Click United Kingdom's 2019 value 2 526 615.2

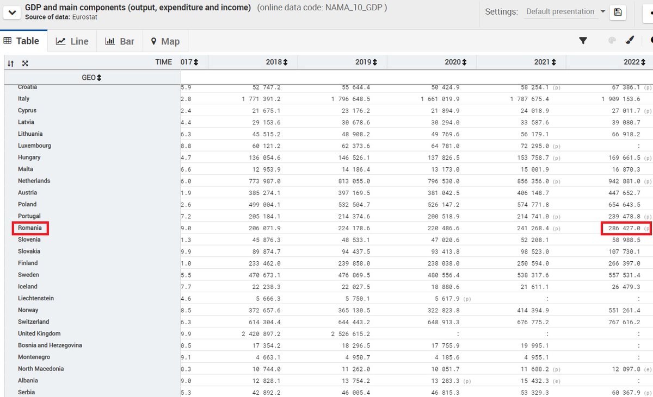point(350,334)
